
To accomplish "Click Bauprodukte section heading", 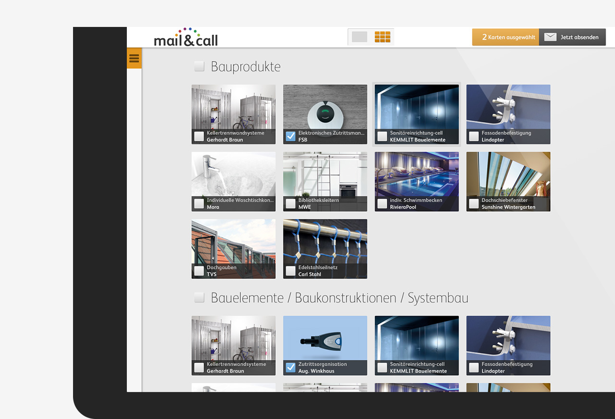I will pos(246,66).
